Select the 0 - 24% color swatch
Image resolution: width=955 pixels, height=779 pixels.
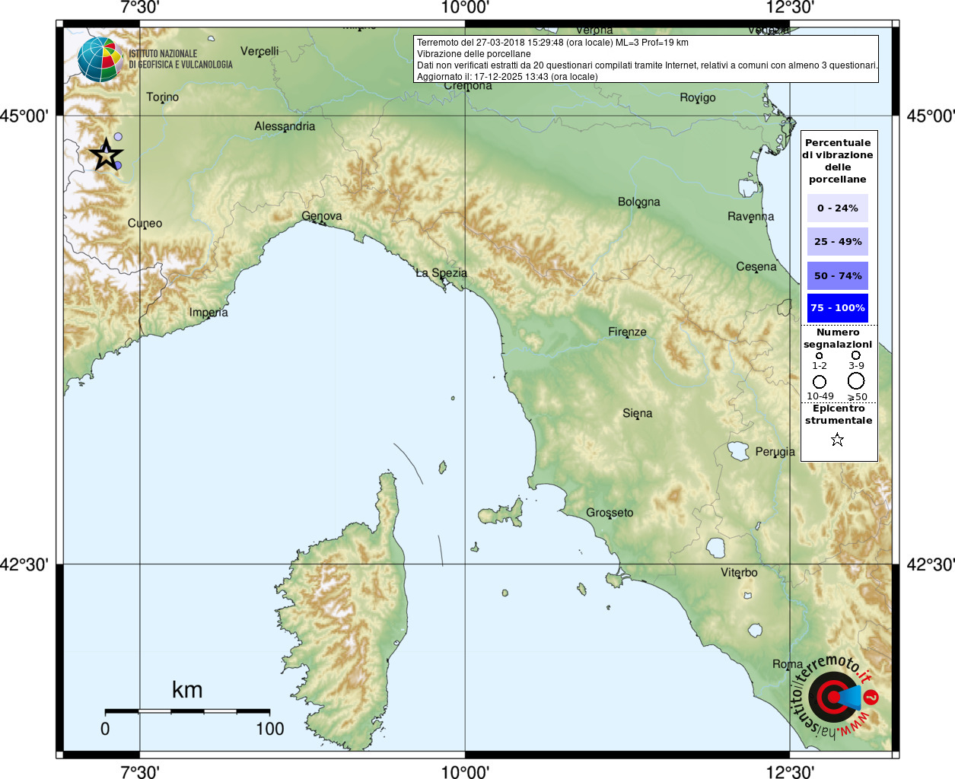coord(837,208)
